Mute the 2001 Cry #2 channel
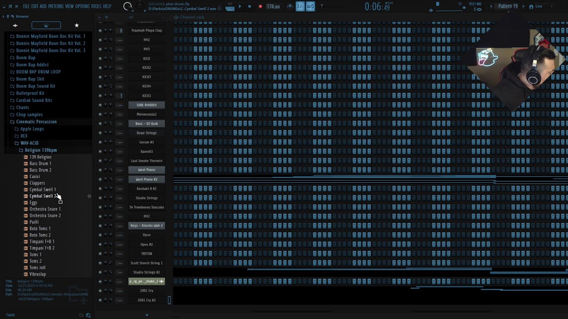Screen dimensions: 568x319 (x=100, y=300)
